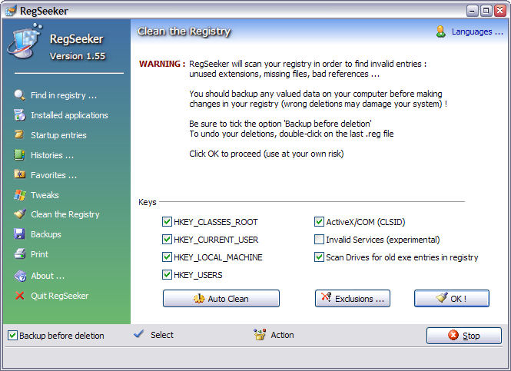The width and height of the screenshot is (511, 371).
Task: Open the Favorites section
Action: click(54, 175)
